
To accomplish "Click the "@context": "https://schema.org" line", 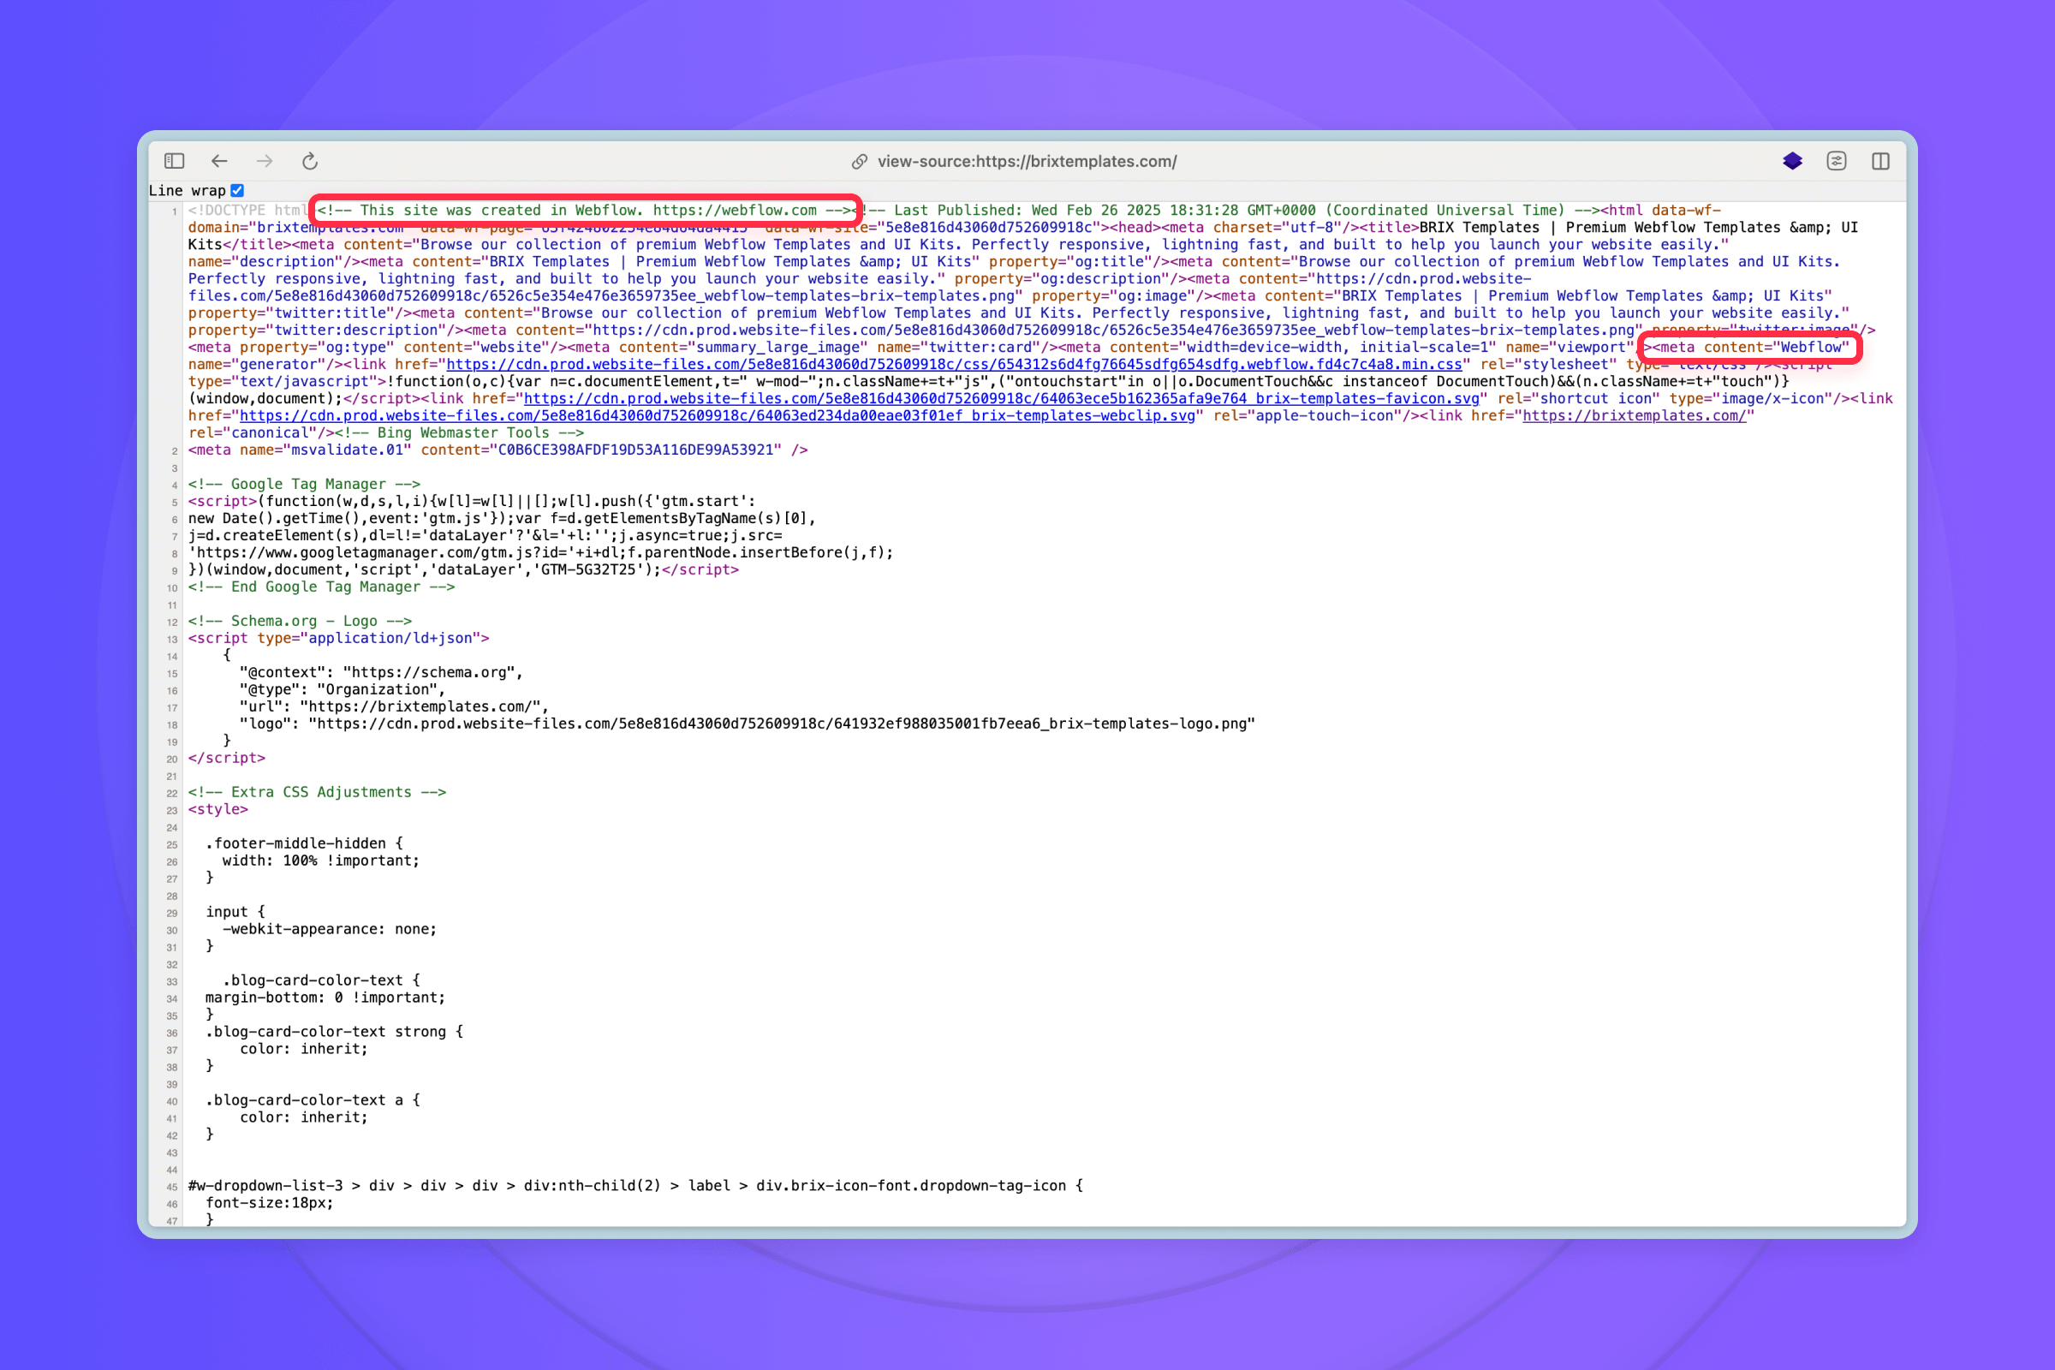I will (x=381, y=673).
